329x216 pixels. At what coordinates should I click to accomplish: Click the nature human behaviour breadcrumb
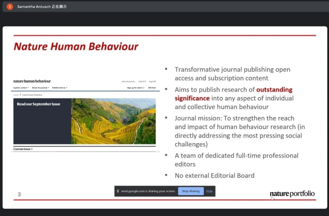click(x=32, y=95)
